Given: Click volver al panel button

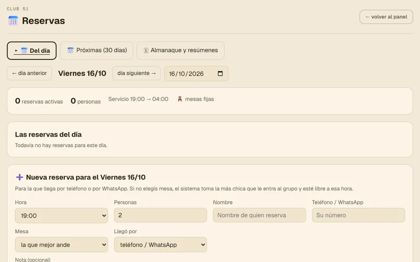Looking at the screenshot, I should [386, 17].
